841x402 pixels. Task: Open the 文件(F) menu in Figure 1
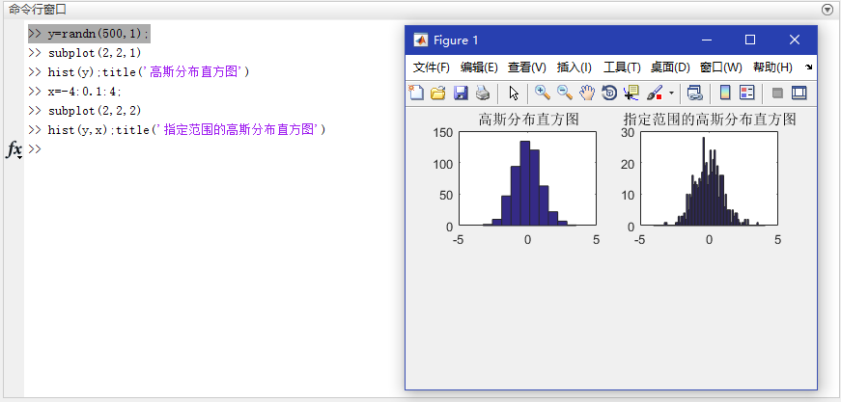click(x=432, y=67)
